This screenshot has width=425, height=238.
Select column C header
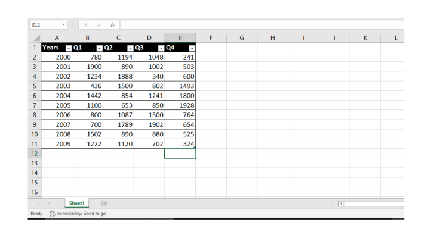pos(118,38)
